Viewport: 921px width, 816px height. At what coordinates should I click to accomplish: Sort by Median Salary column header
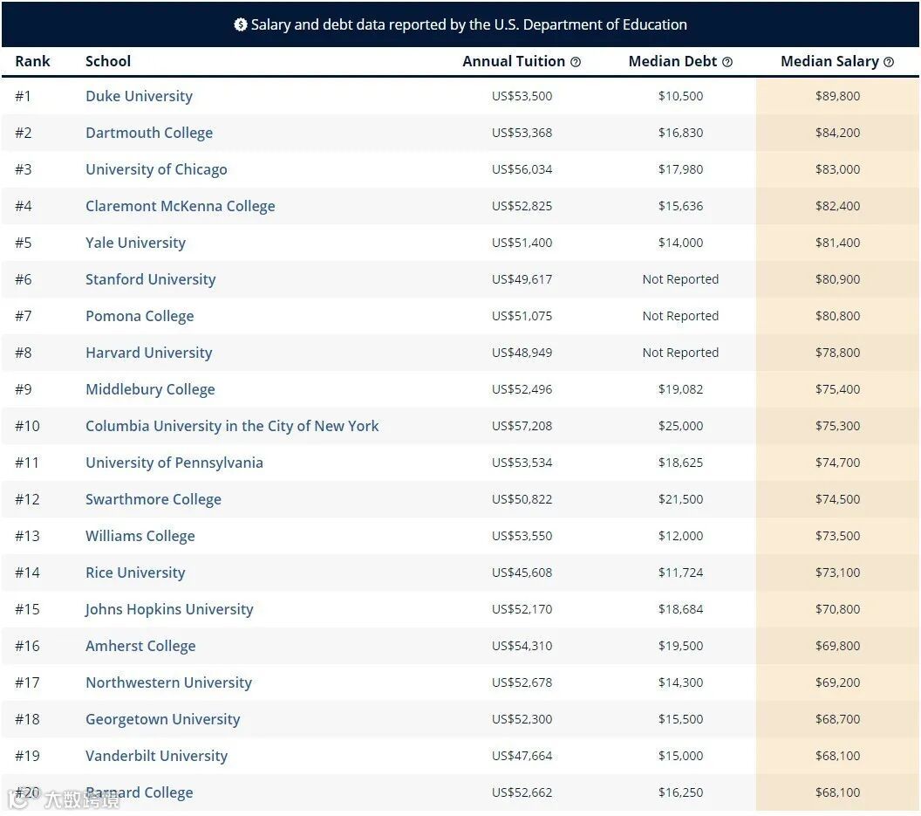click(x=829, y=61)
